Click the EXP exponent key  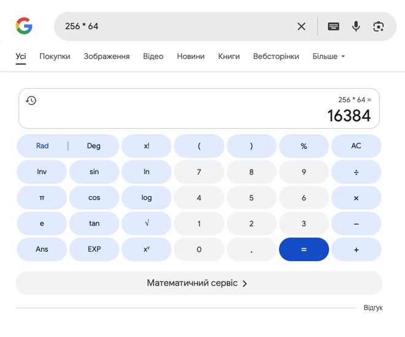pos(94,249)
